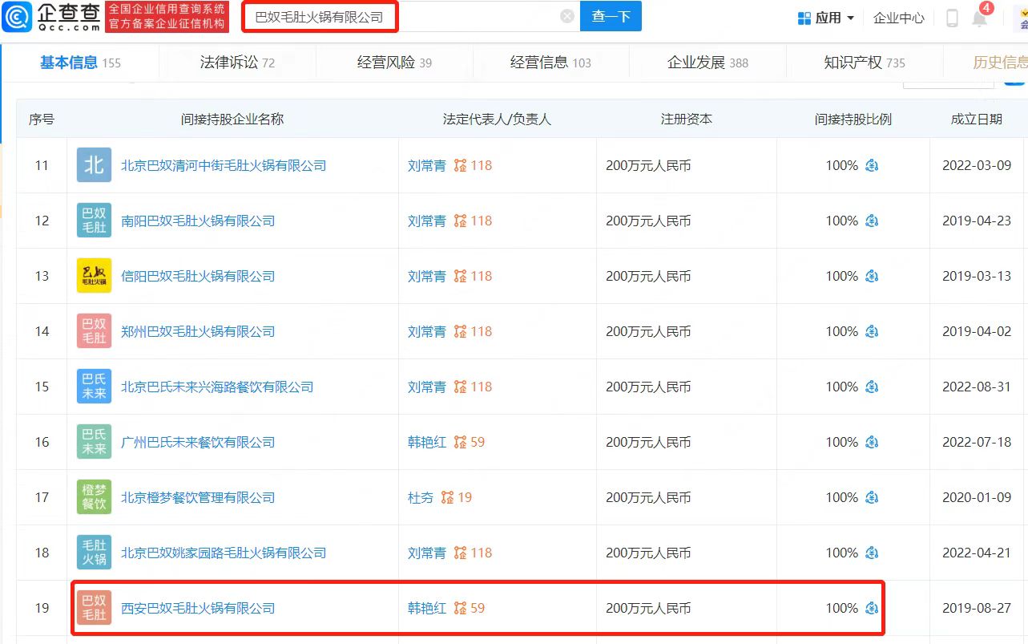Expand the 应用 dropdown menu
1028x644 pixels.
point(826,18)
